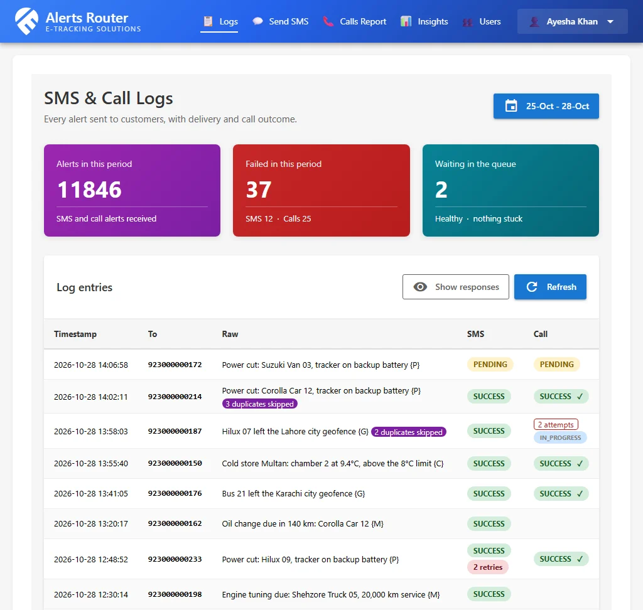Click the Users people icon
The image size is (643, 610).
(x=467, y=22)
